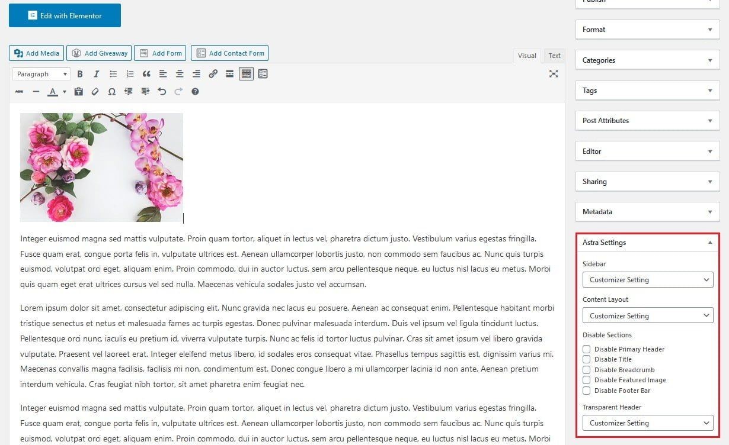The height and width of the screenshot is (445, 729).
Task: Toggle bold formatting in editor toolbar
Action: [80, 74]
